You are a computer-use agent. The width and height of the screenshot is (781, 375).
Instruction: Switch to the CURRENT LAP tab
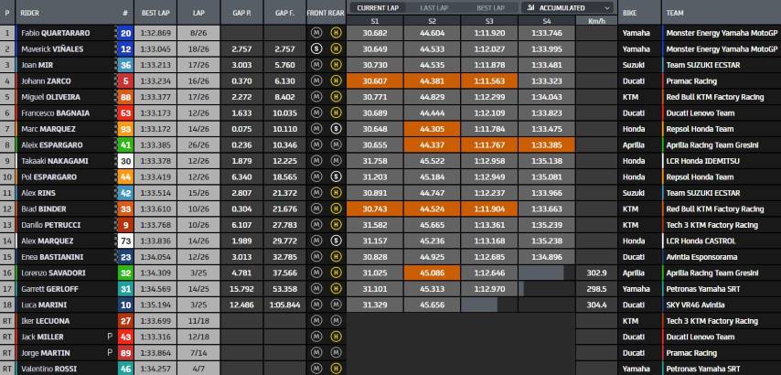[376, 8]
